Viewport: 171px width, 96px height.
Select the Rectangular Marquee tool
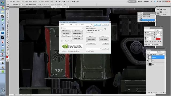click(x=8, y=11)
